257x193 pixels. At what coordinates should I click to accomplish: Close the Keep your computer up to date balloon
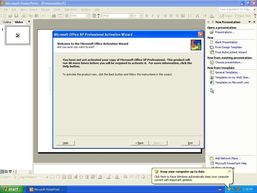pos(229,171)
